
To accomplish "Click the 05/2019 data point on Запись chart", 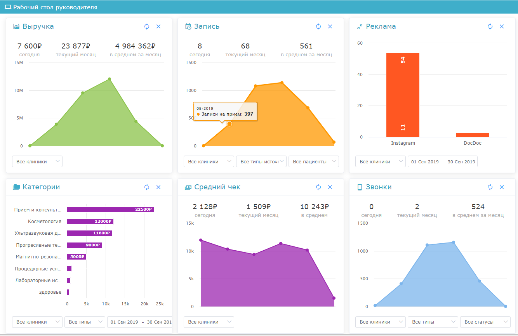I will point(229,124).
